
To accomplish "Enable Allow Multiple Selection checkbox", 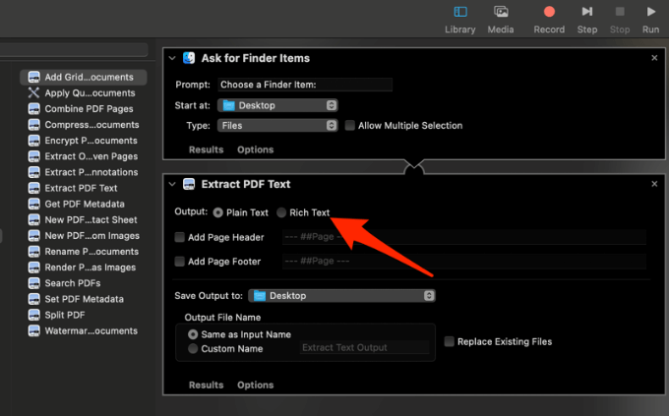I will (x=350, y=126).
